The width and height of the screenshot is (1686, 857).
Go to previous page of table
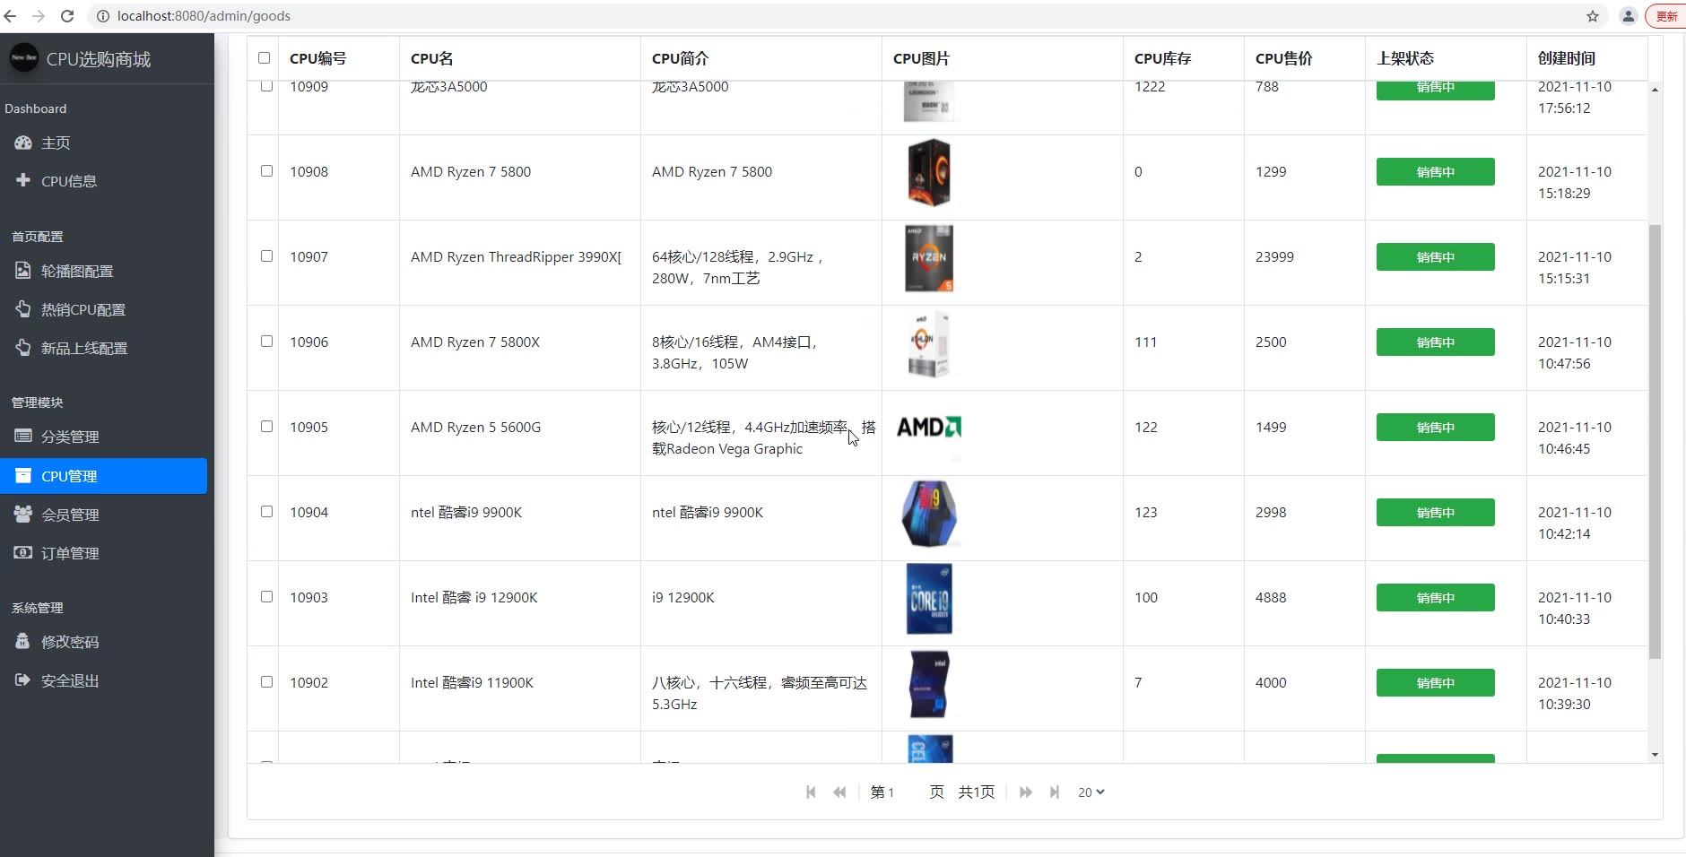point(839,792)
